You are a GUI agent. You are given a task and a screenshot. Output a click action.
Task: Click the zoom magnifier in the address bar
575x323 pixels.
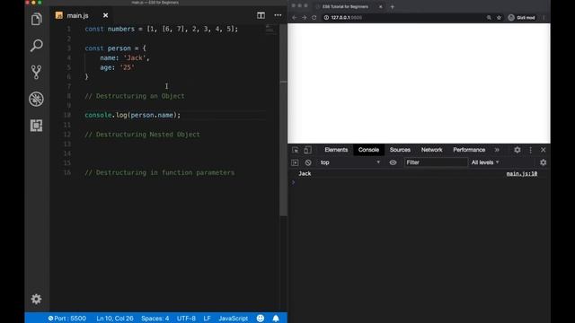pos(489,18)
